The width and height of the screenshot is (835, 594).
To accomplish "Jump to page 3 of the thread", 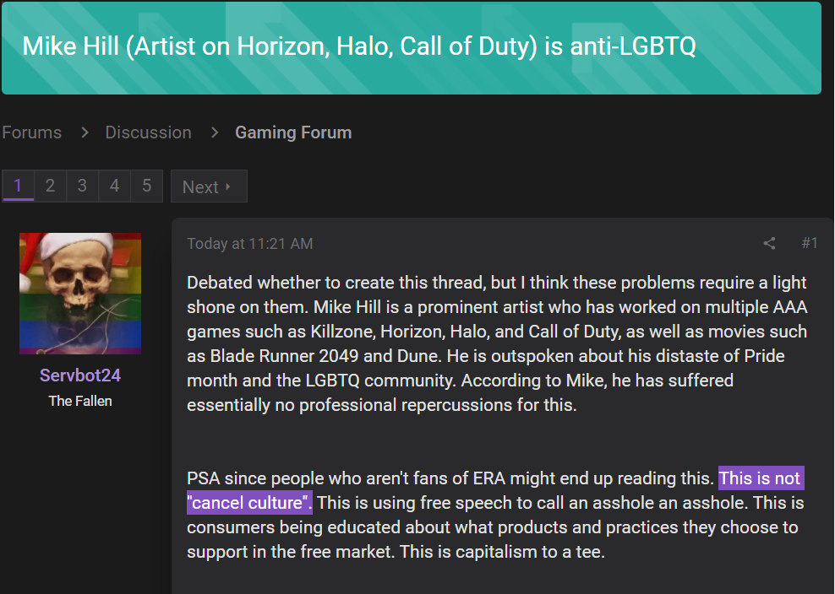I will [82, 186].
